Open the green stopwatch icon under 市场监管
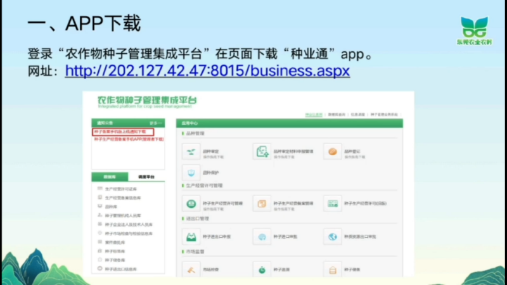The width and height of the screenshot is (507, 285). (262, 270)
